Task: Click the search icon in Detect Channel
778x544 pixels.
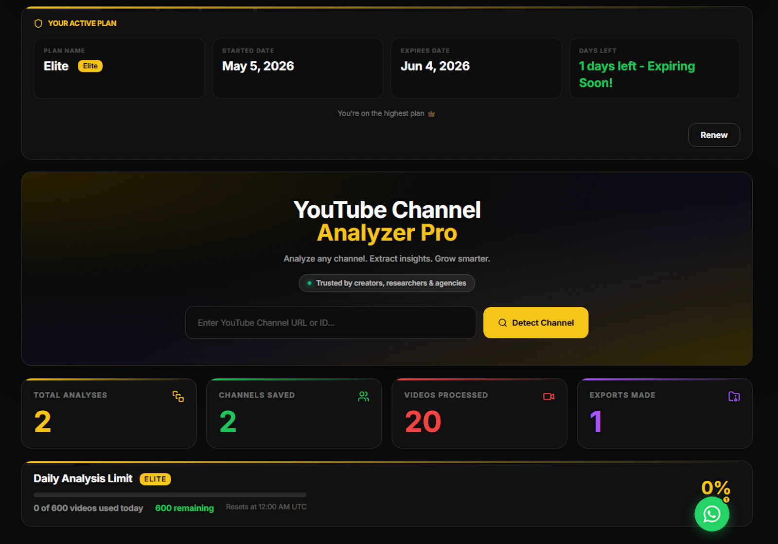Action: point(502,323)
